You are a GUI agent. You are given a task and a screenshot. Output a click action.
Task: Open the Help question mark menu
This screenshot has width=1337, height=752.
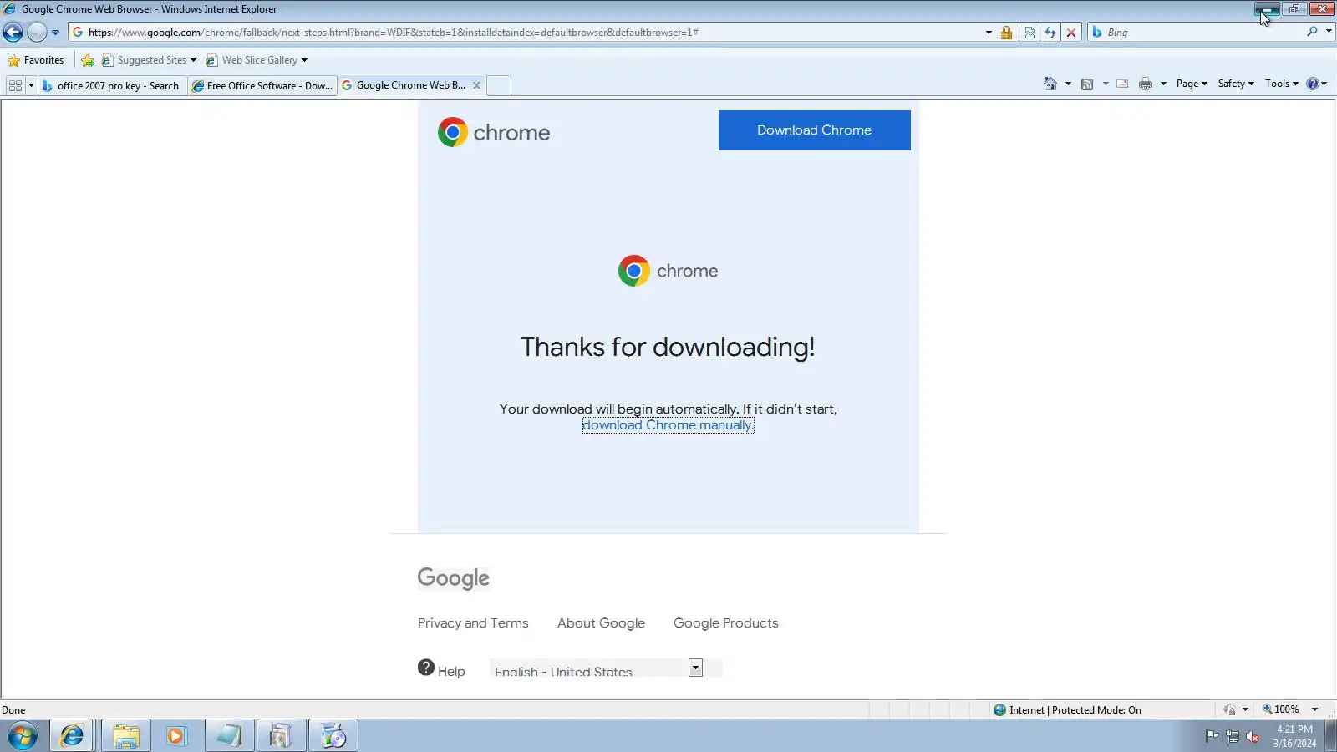click(1316, 84)
